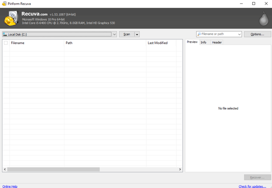
Task: Maximize the Recuva window
Action: click(x=254, y=4)
